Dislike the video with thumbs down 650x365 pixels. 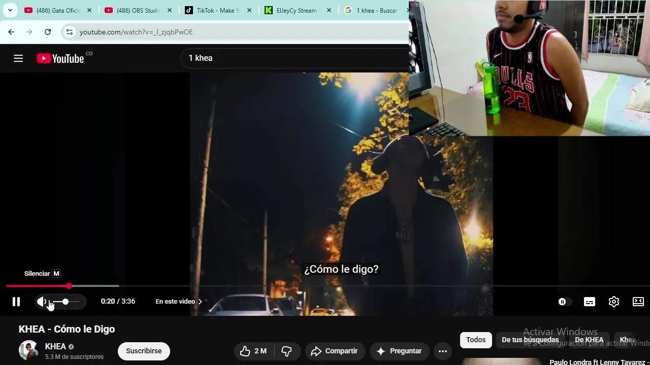click(x=287, y=351)
